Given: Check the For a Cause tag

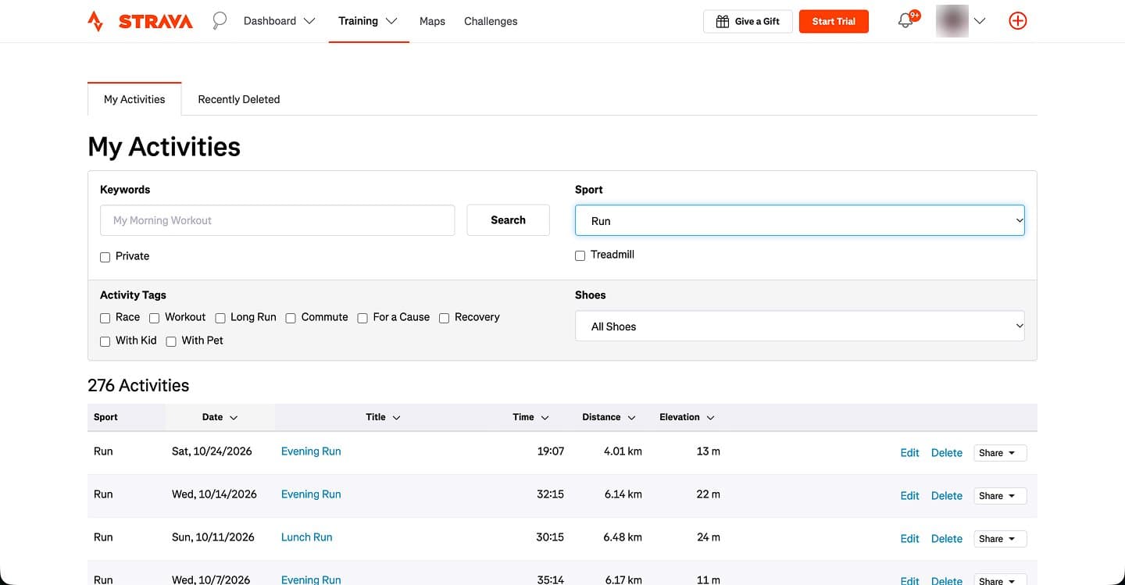Looking at the screenshot, I should click(x=362, y=318).
